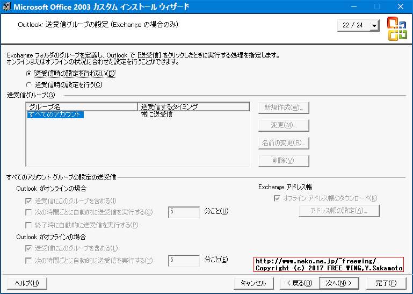Go back with < 戻る(B) button

click(x=300, y=283)
